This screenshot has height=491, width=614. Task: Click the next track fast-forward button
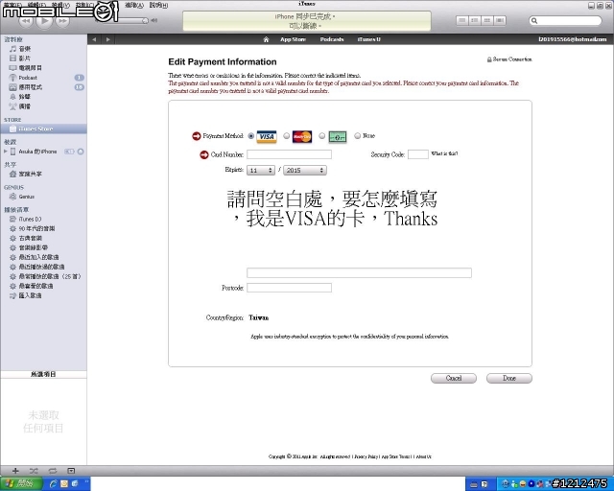(x=62, y=21)
